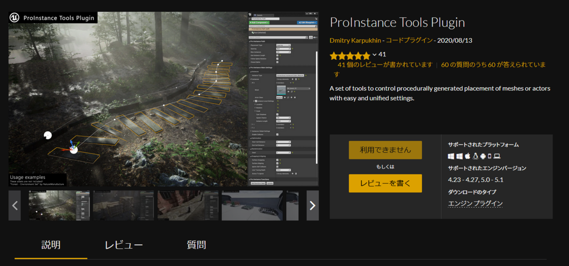Click the エンジン プラグイン download type link
Viewport: 569px width, 266px height.
point(476,203)
